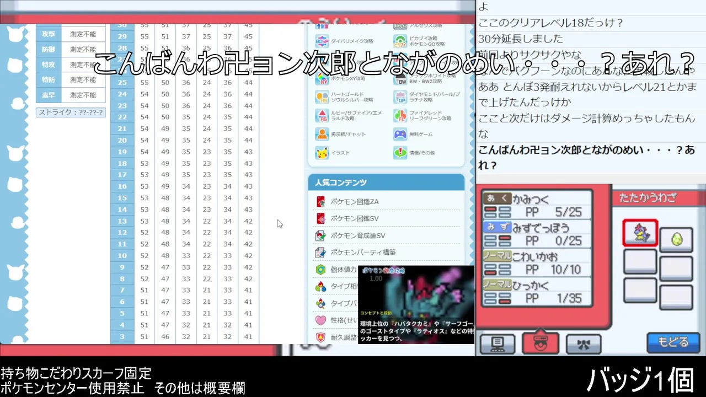Click level 10 row header in table
Viewport: 706px width, 397px height.
click(x=122, y=255)
